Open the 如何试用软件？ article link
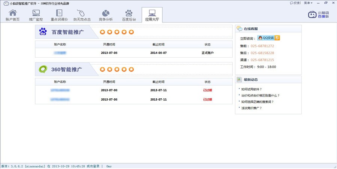The height and width of the screenshot is (169, 337). (x=252, y=89)
